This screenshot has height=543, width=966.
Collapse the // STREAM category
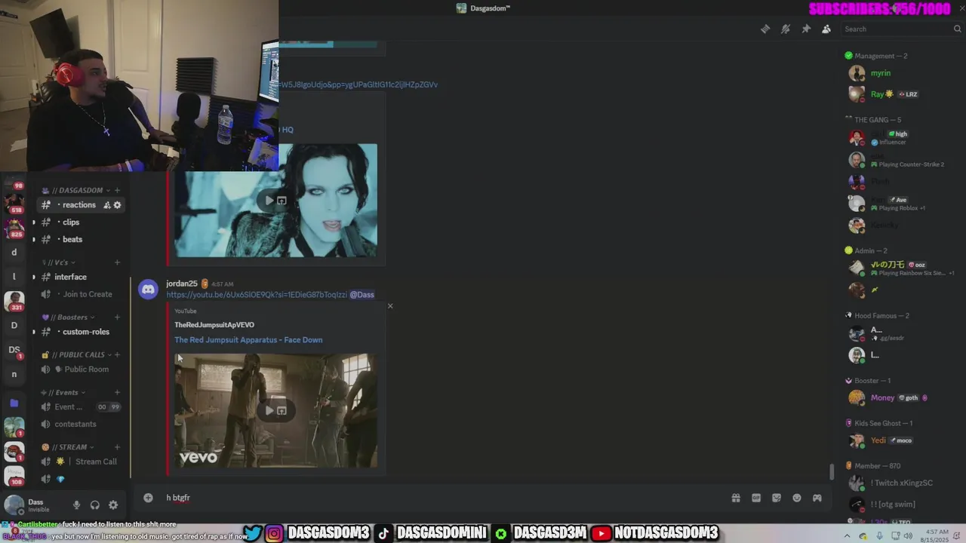[69, 447]
